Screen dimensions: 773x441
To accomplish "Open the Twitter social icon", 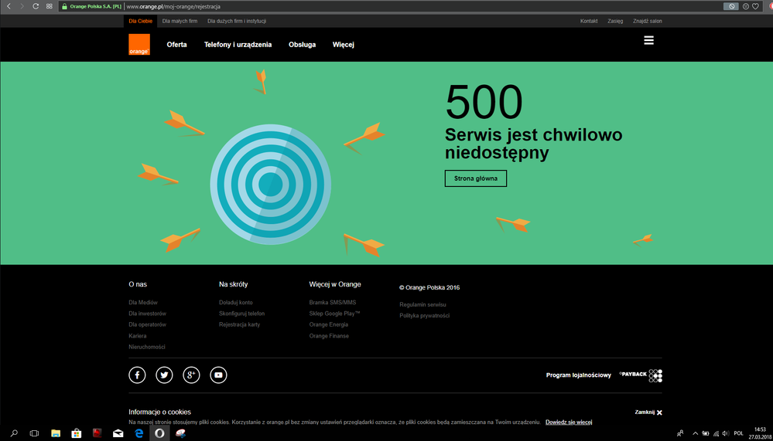I will click(x=164, y=375).
